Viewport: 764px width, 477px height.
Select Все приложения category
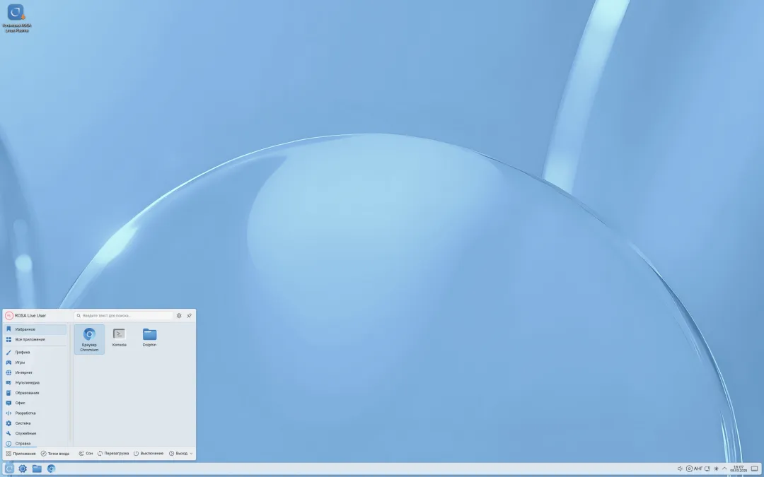pyautogui.click(x=35, y=339)
